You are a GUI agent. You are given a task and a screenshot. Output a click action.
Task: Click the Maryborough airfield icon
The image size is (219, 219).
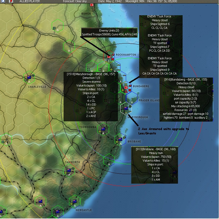(130, 106)
